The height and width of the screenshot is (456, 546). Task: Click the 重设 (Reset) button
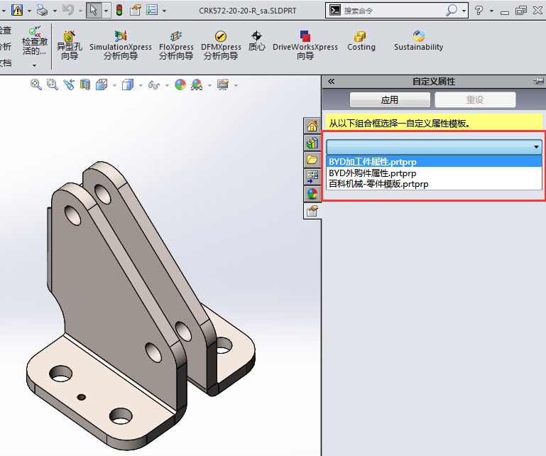(x=475, y=100)
